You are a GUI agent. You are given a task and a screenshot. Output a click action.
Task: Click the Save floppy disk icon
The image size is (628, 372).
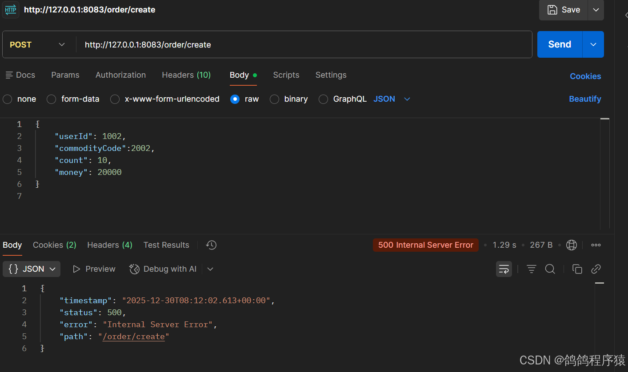[552, 10]
